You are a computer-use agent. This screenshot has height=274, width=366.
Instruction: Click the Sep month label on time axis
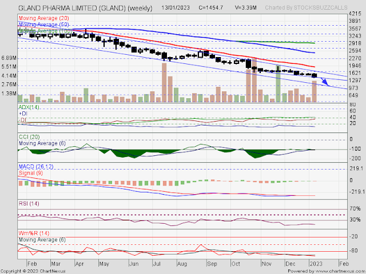tap(212, 264)
